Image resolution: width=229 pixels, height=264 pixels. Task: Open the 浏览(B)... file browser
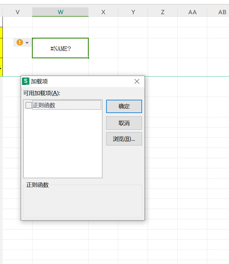click(x=124, y=139)
